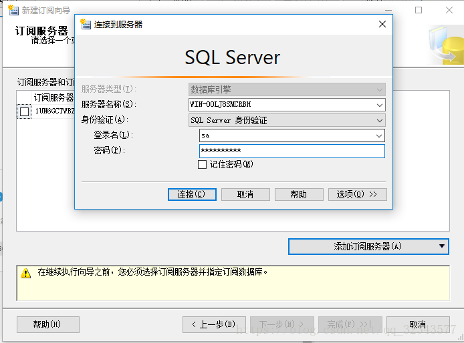Click the wizard Next step (N) button
Screen dimensions: 464x343
[281, 324]
